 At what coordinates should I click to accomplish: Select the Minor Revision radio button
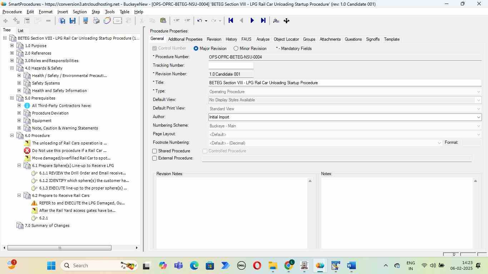coord(236,49)
